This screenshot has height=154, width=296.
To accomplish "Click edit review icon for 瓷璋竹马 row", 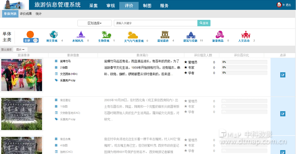I will pyautogui.click(x=283, y=75).
